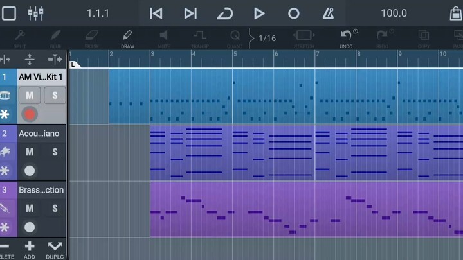
Task: Open the Quantize tool
Action: pos(235,37)
